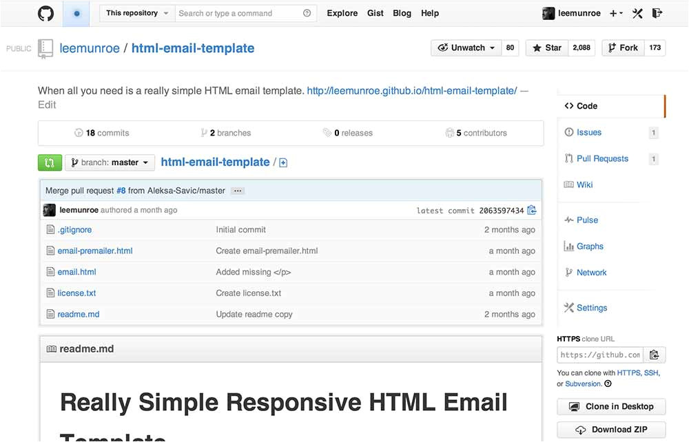Open the notifications indicator icon

(x=76, y=13)
